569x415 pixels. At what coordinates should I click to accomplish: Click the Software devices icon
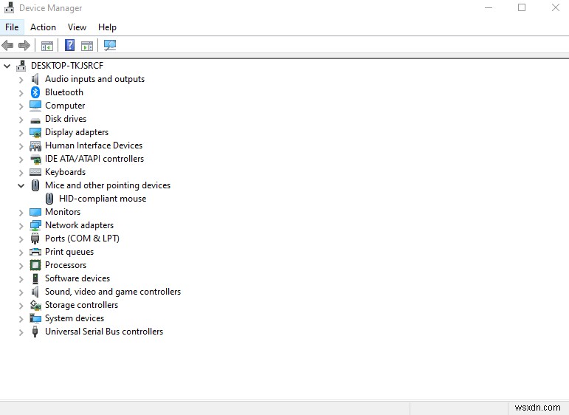click(35, 278)
